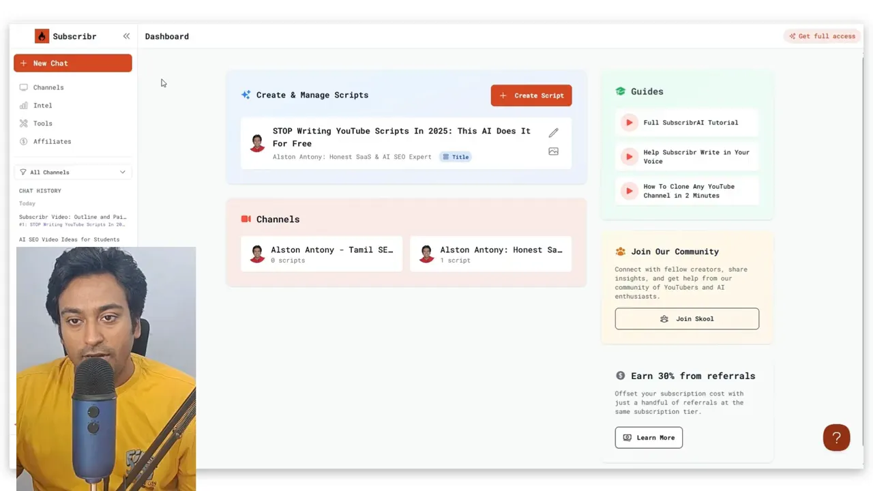This screenshot has height=491, width=873.
Task: Click the Subscribr flame logo
Action: click(x=41, y=35)
